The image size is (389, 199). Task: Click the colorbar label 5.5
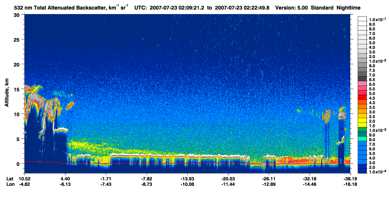point(373,89)
